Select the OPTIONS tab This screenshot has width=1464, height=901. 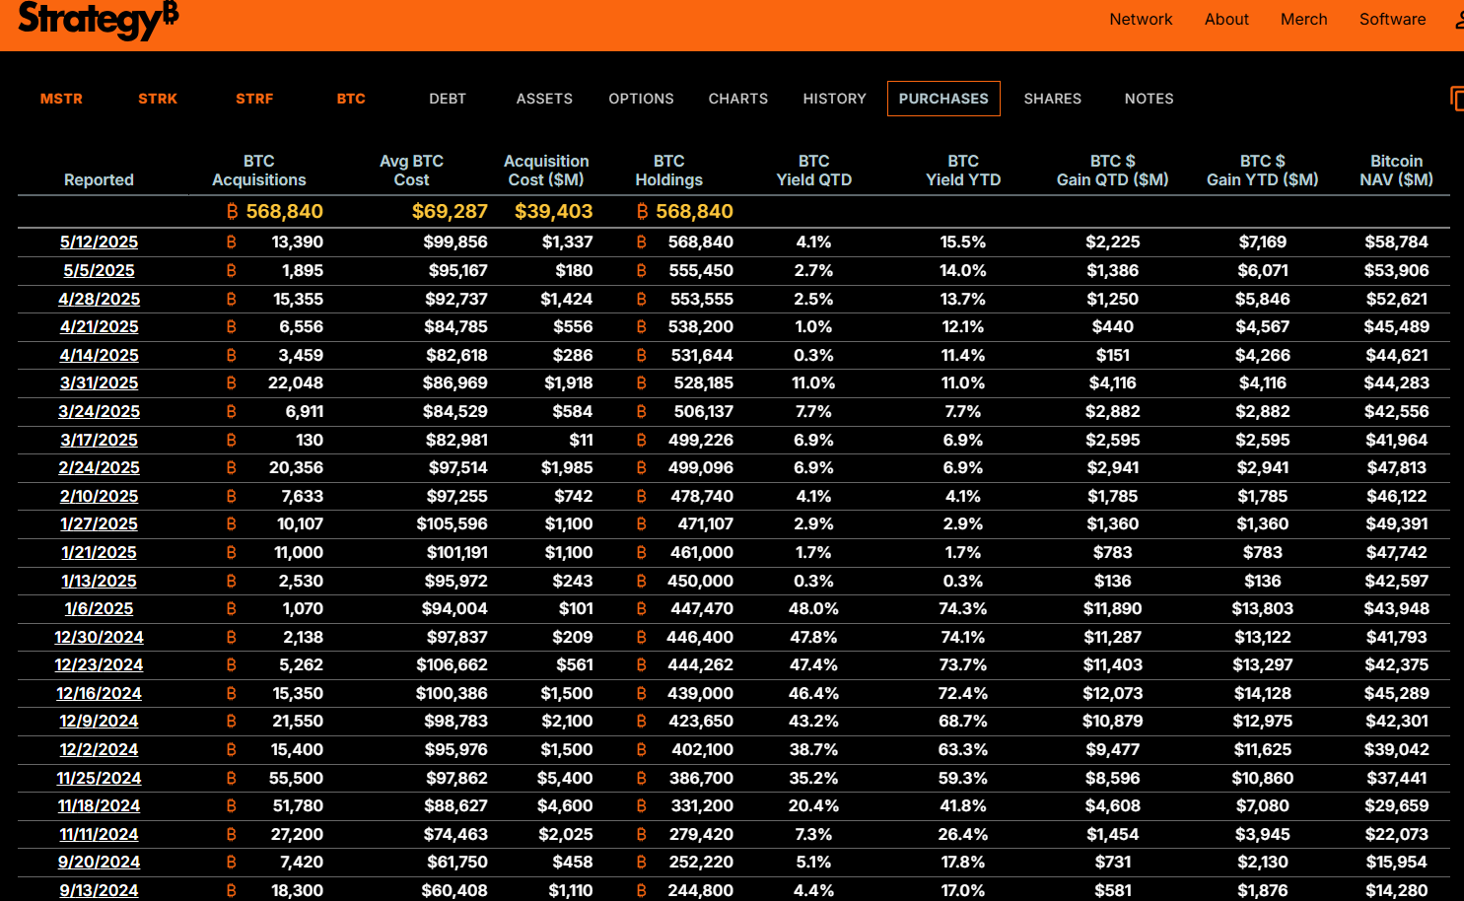(x=641, y=99)
